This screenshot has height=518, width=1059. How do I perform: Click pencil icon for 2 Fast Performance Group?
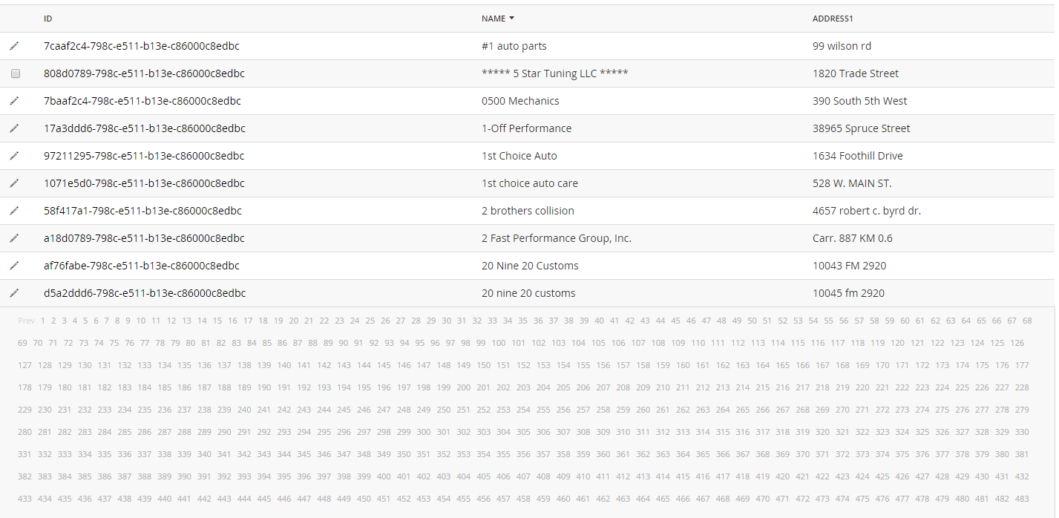(14, 238)
